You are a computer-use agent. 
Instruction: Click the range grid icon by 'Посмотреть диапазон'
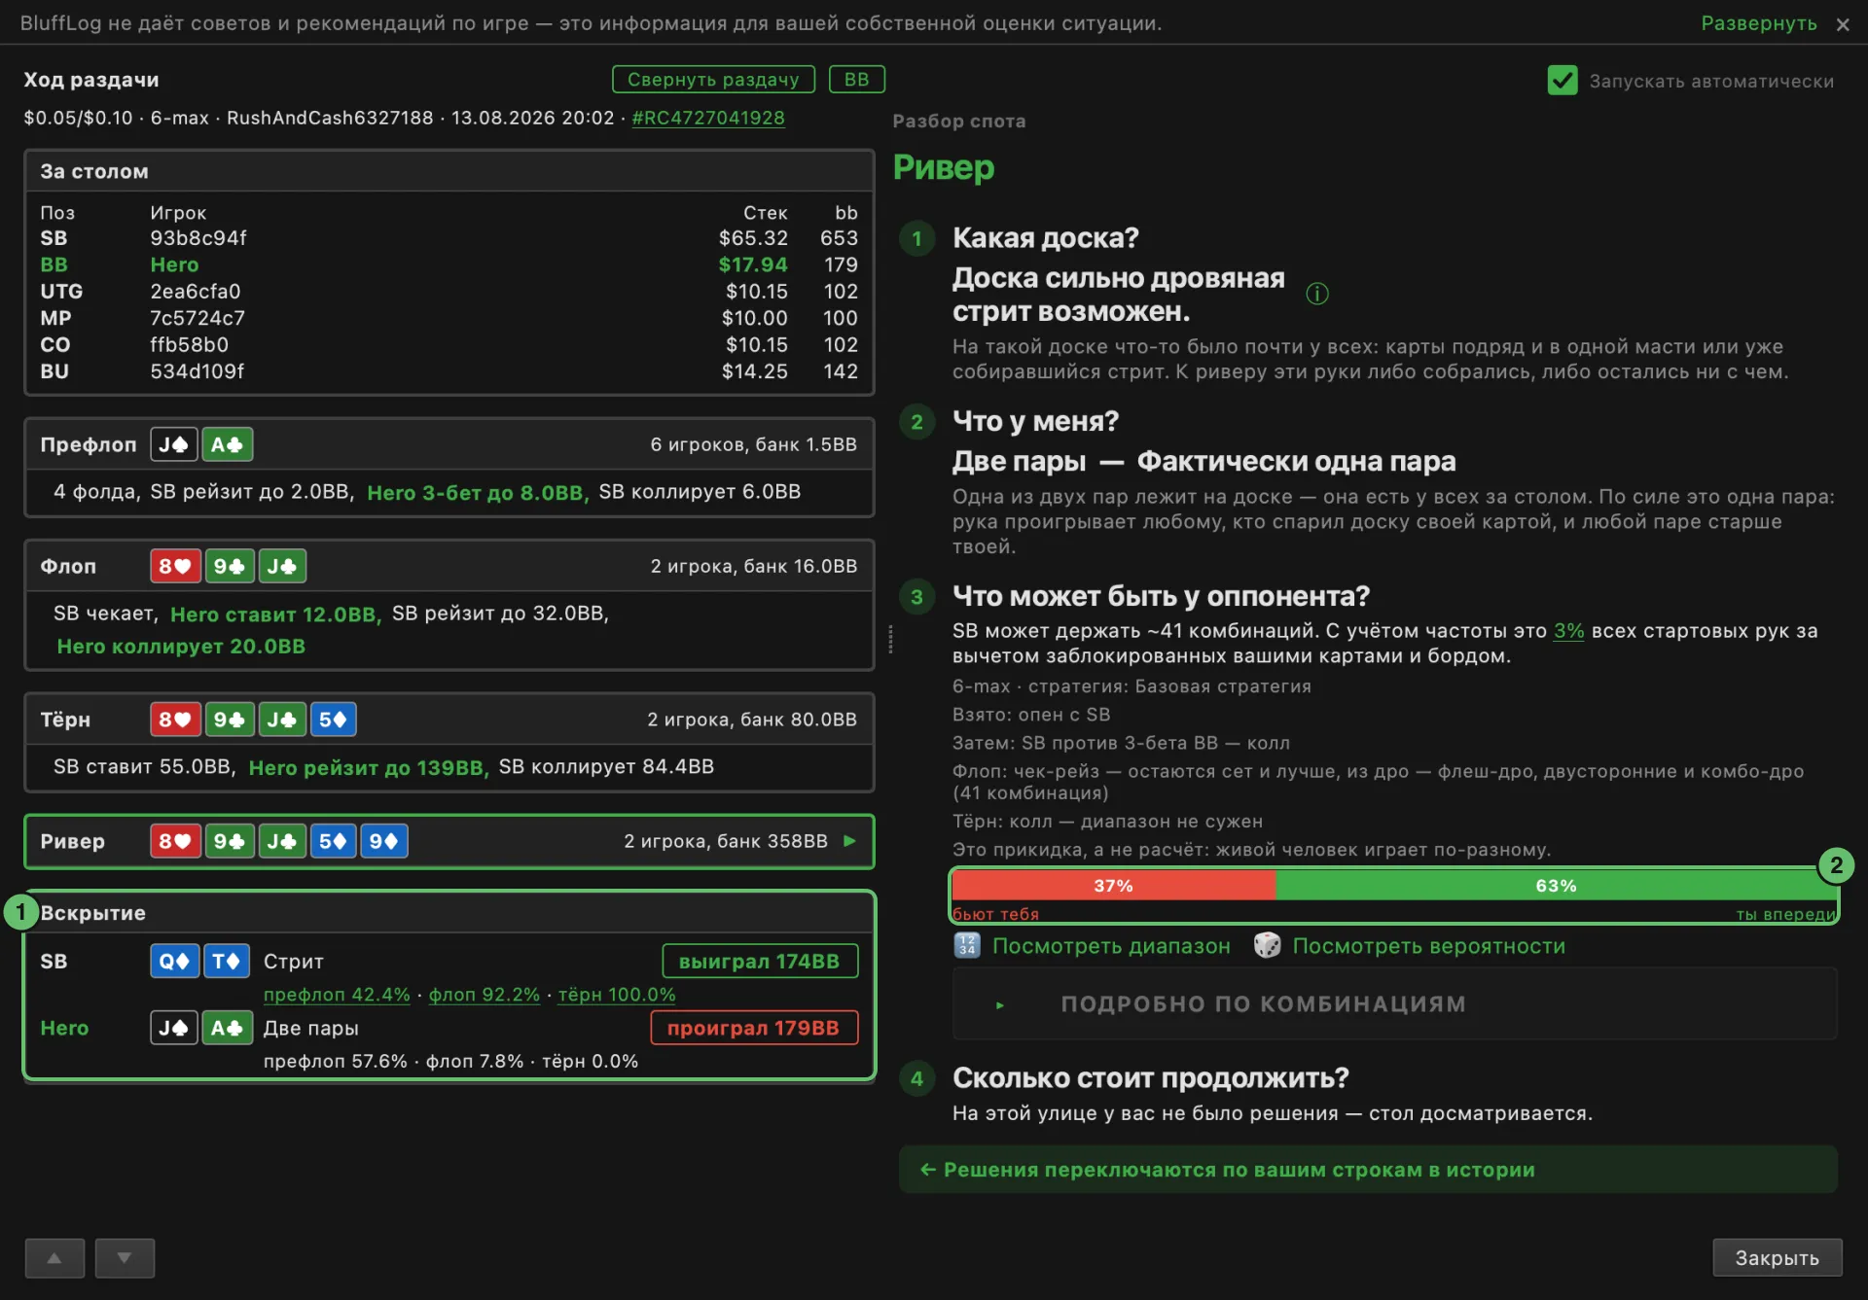[x=967, y=945]
